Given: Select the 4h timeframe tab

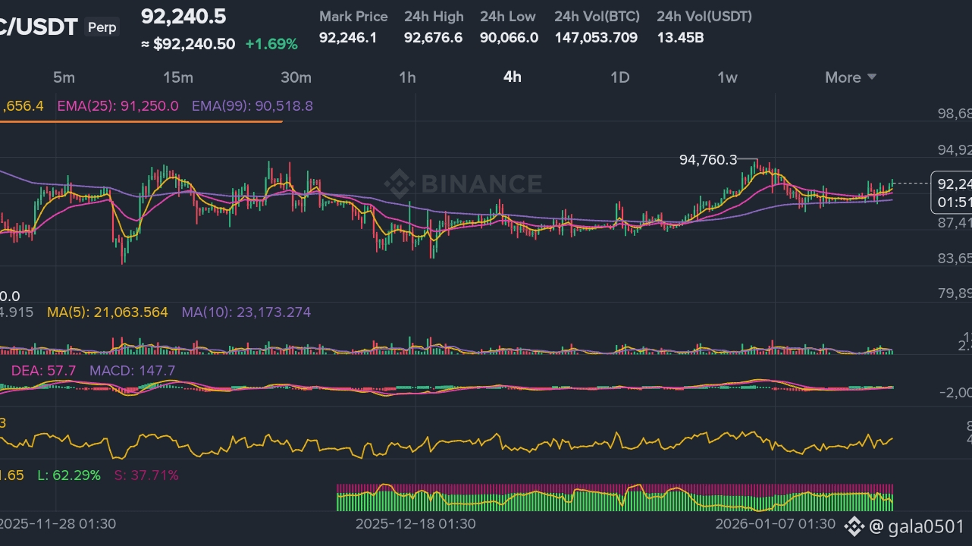Looking at the screenshot, I should click(513, 77).
